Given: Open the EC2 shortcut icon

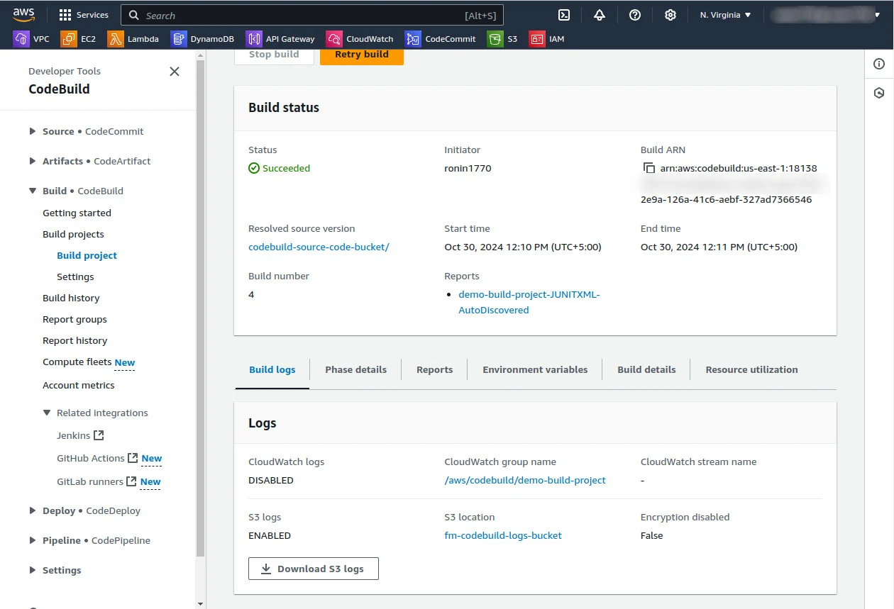Looking at the screenshot, I should (x=69, y=39).
